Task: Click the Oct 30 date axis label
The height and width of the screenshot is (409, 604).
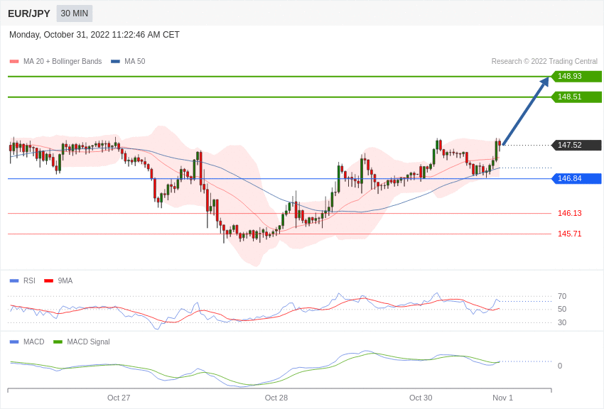Action: [x=421, y=398]
